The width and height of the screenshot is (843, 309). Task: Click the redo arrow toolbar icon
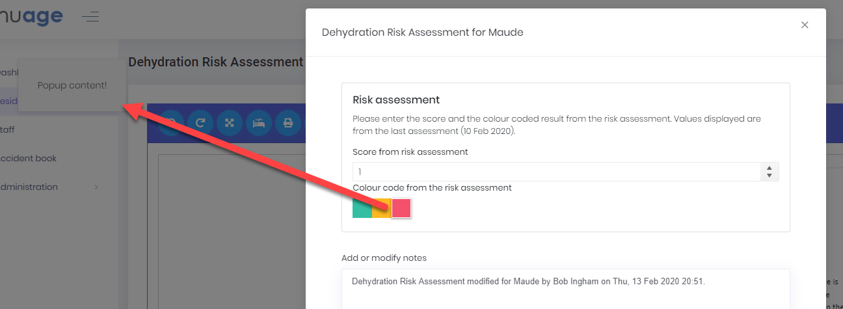[200, 122]
